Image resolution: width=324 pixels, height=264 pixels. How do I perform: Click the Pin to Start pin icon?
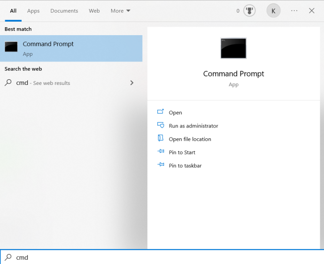click(161, 151)
